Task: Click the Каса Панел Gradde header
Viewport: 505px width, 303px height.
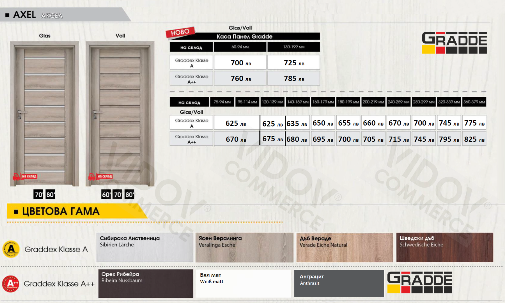Action: pos(244,36)
